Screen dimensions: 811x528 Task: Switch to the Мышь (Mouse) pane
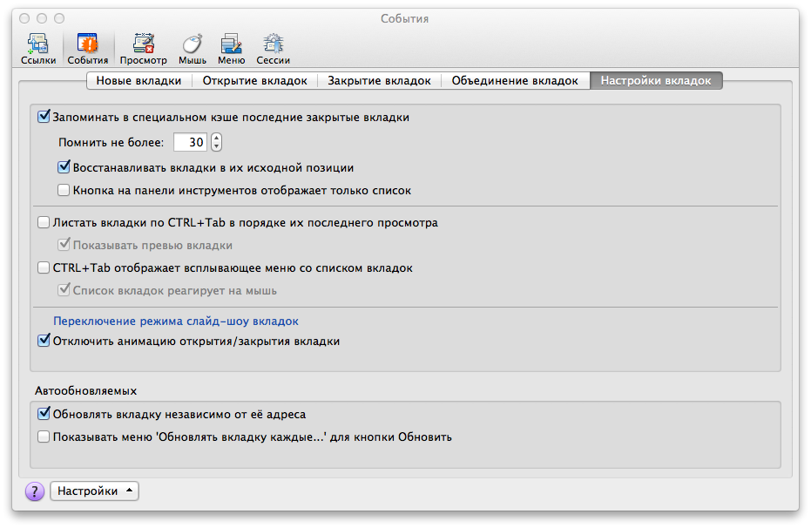tap(193, 49)
